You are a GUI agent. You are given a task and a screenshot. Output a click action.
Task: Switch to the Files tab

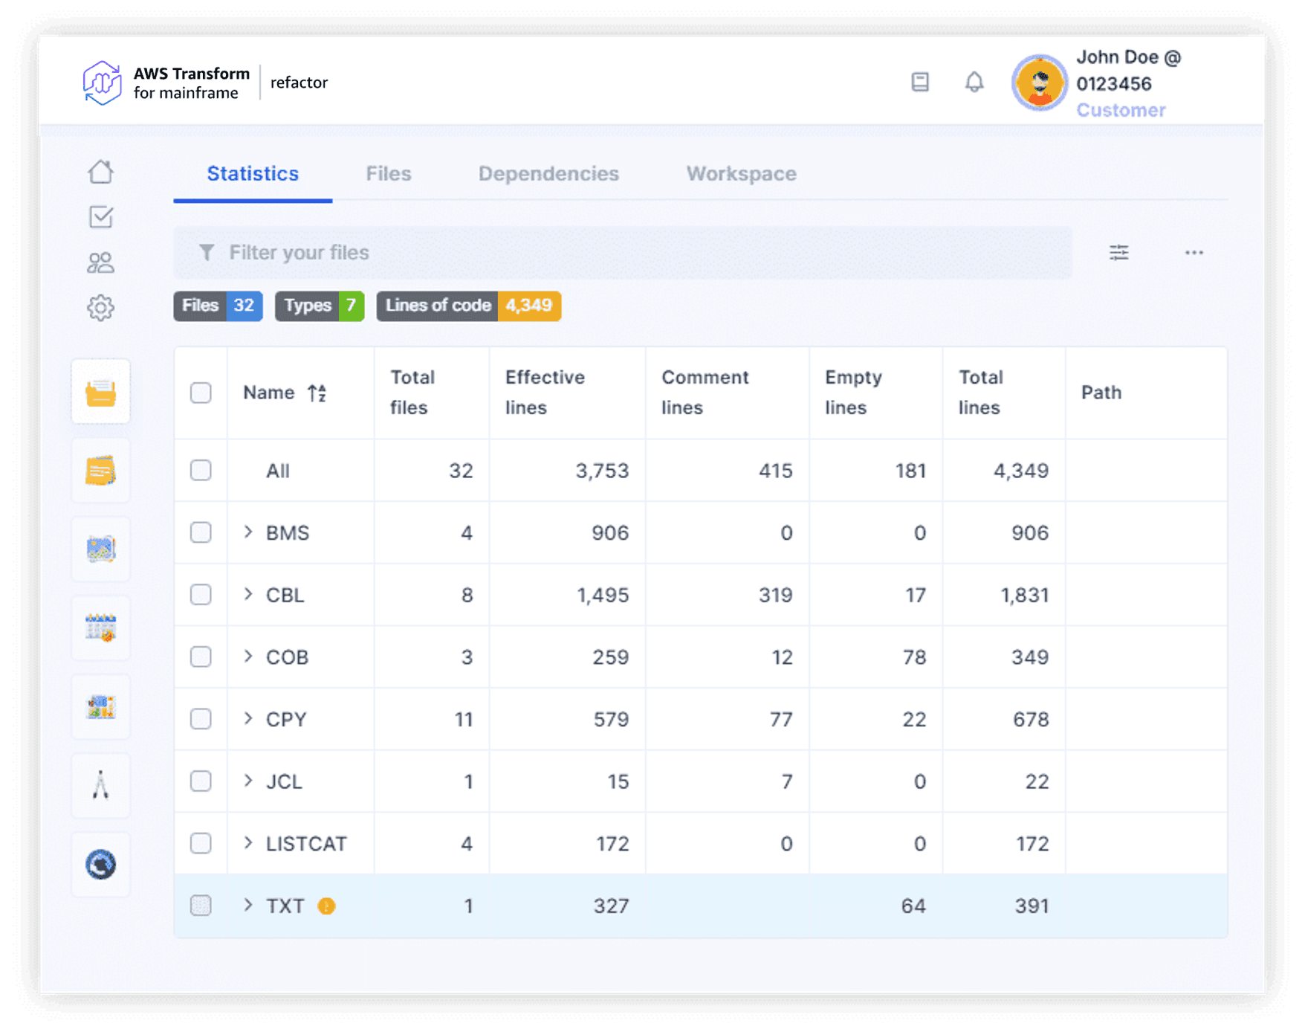pyautogui.click(x=388, y=174)
